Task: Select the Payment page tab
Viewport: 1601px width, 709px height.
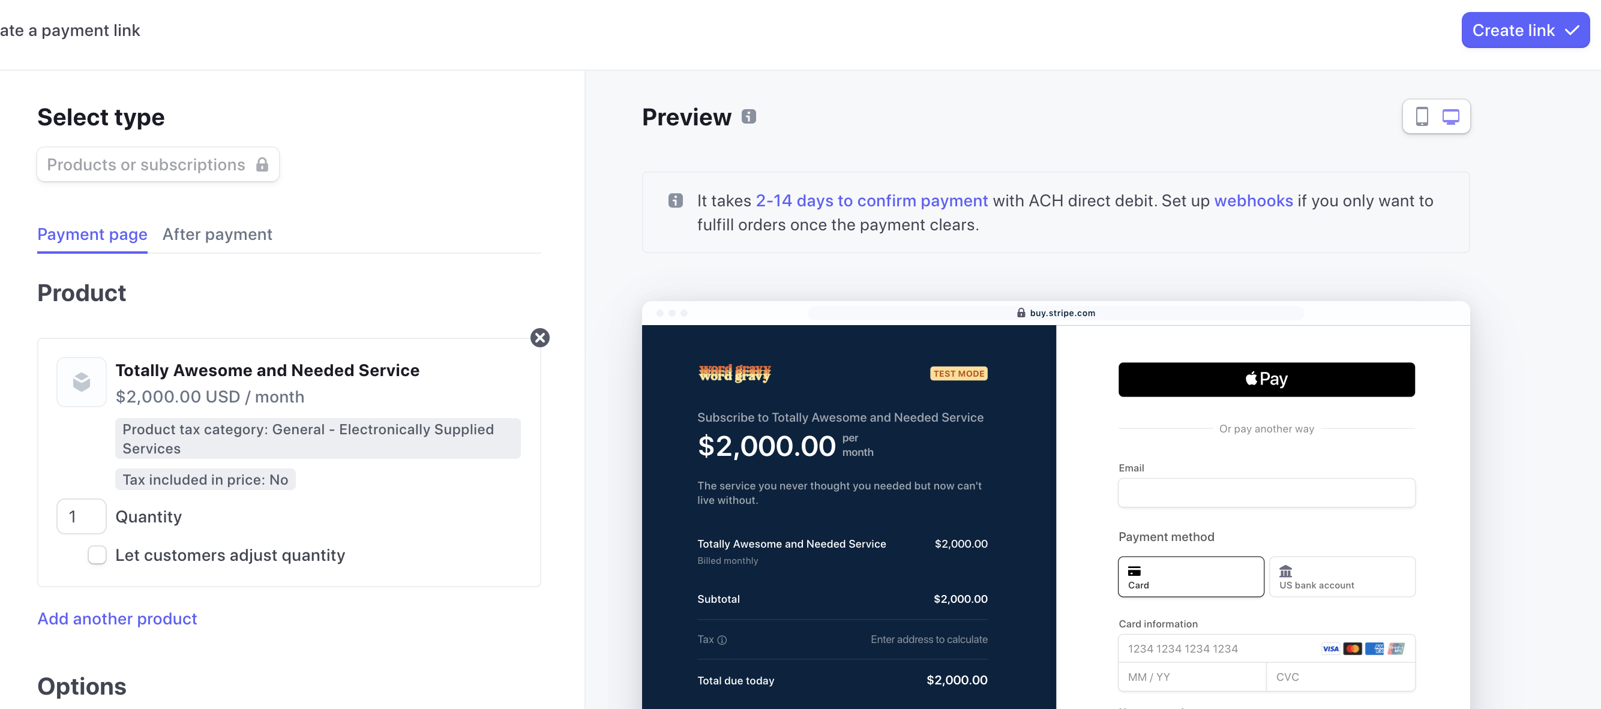Action: 92,235
